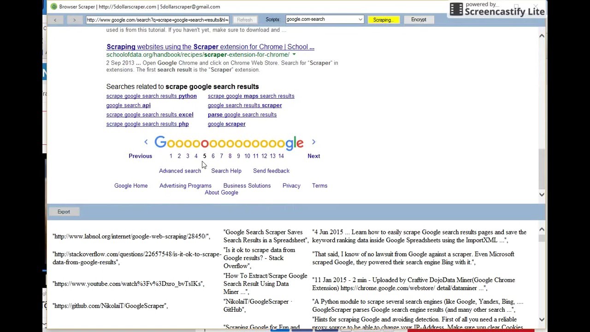Click the browser forward arrow button

(x=74, y=20)
